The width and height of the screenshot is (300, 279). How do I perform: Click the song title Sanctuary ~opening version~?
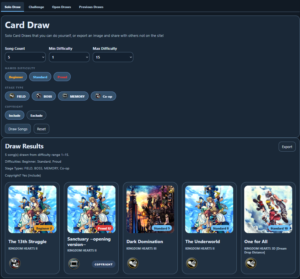tap(89, 241)
